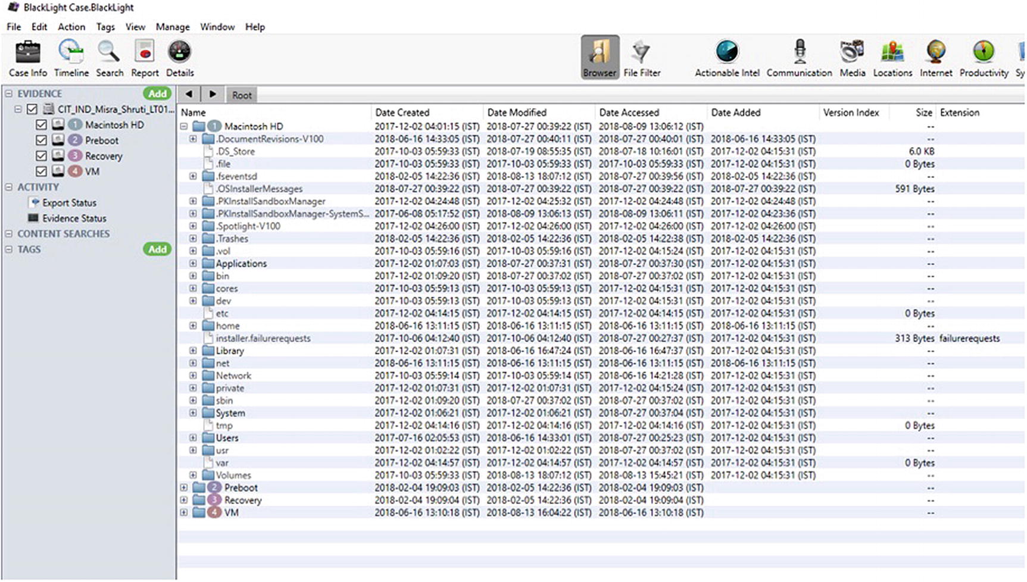Expand the Applications folder node

(193, 263)
